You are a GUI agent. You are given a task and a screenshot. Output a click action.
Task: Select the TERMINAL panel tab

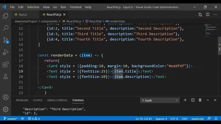pyautogui.click(x=78, y=100)
